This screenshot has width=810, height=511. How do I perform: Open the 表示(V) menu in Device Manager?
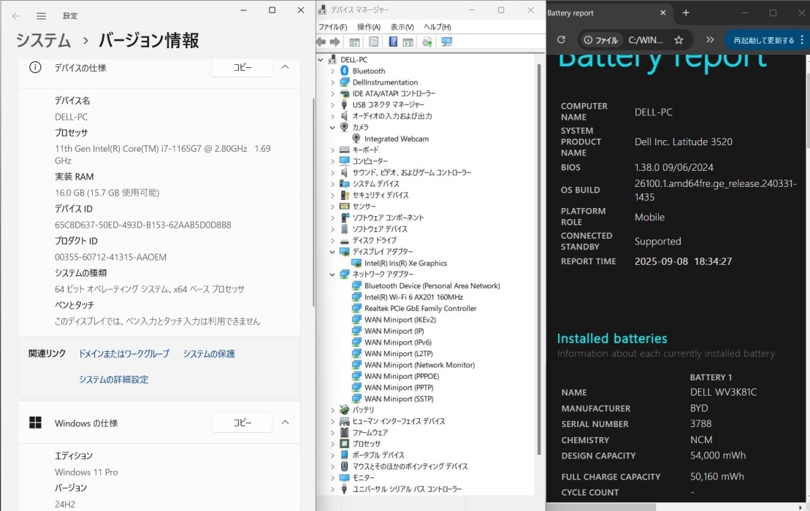(402, 27)
